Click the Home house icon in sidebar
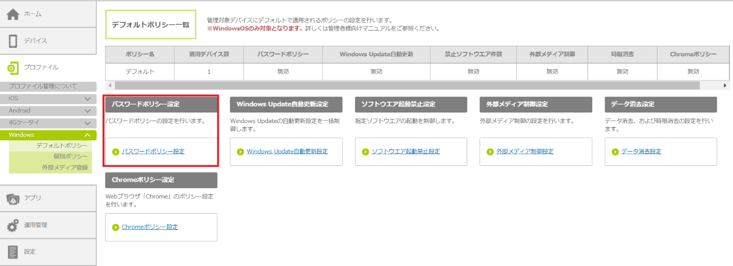The image size is (733, 266). (13, 15)
